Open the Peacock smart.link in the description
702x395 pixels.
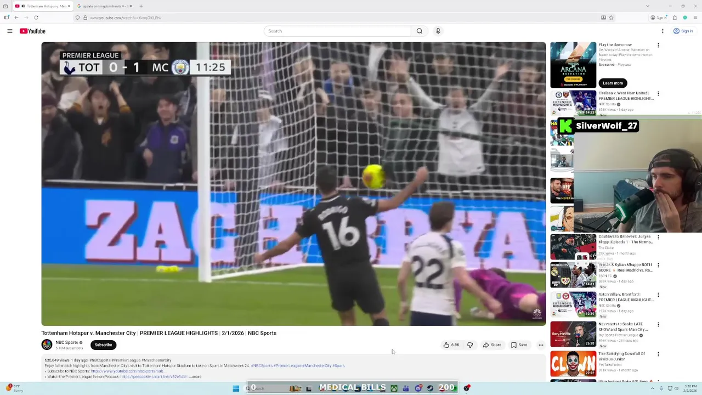[x=154, y=377]
